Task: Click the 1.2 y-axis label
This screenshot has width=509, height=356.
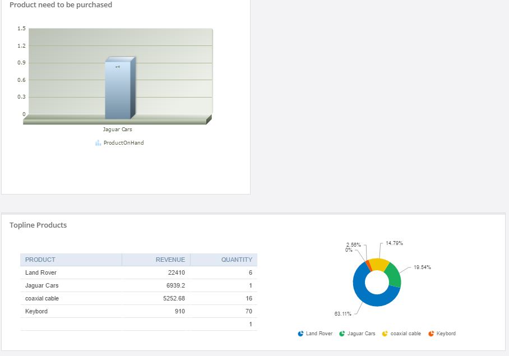Action: coord(21,46)
